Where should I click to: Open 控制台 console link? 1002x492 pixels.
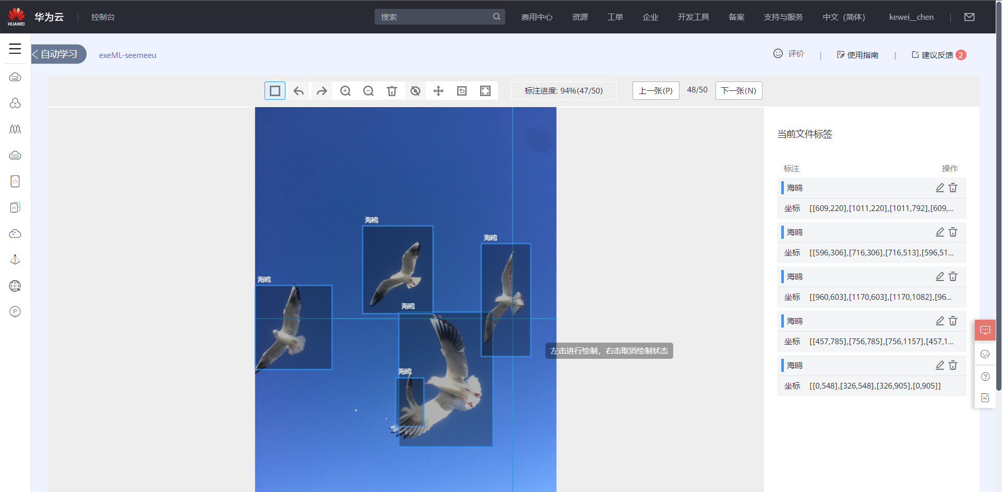point(103,17)
